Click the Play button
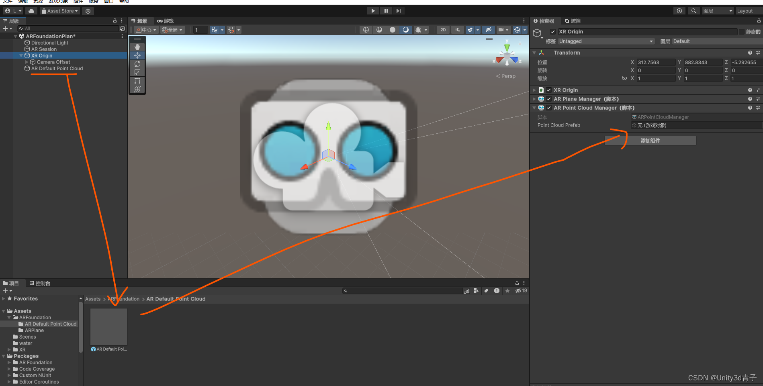This screenshot has height=386, width=763. tap(373, 11)
